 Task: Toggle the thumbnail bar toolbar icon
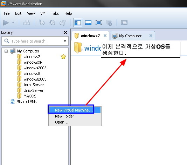(88, 23)
